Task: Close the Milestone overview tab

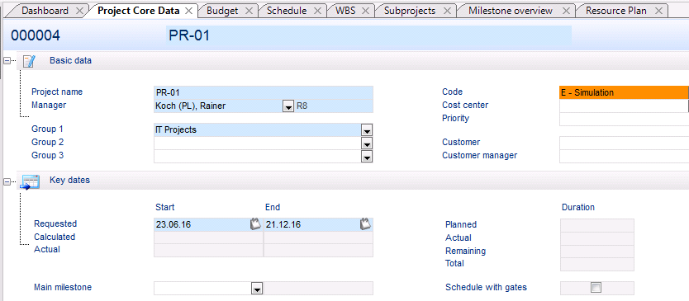Action: pos(567,11)
